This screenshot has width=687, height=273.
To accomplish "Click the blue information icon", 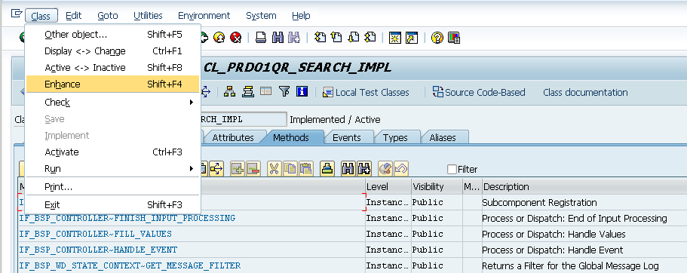I will click(302, 91).
